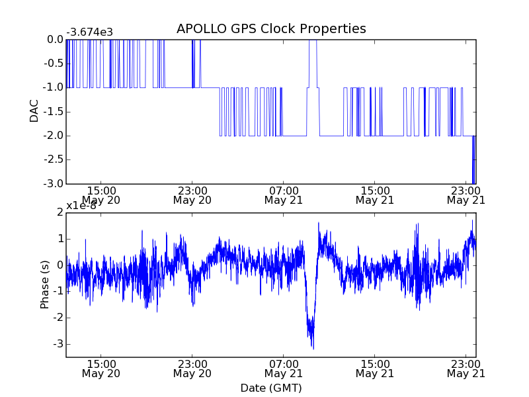Viewport: 529px width, 397px height.
Task: Click the "Date (GMT)" x-axis label
Action: 271,388
